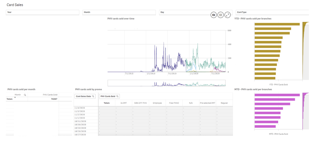Click the PHV Cards Sold search icon
Viewport: 313px width, 143px height.
coord(117,96)
